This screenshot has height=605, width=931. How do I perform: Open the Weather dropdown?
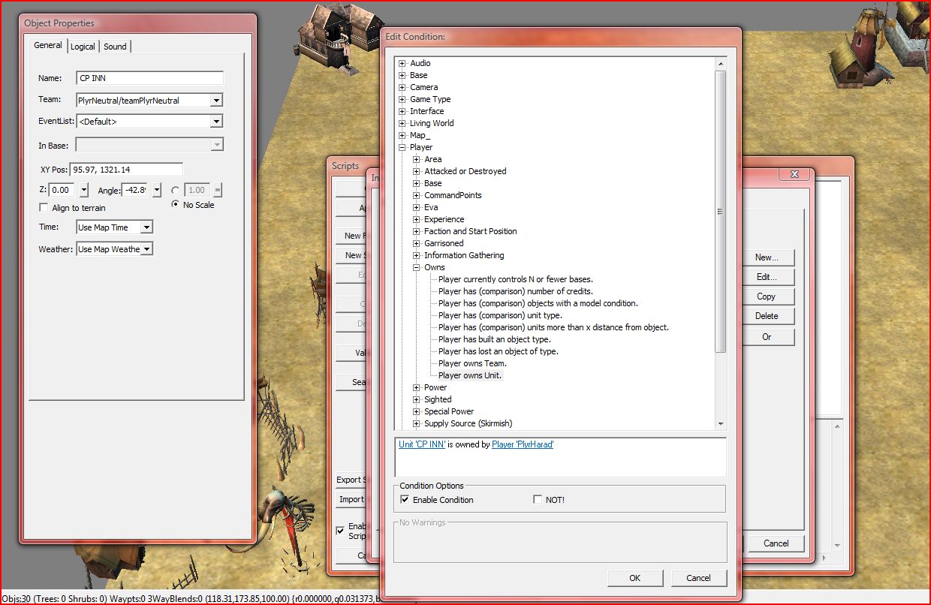tap(146, 249)
